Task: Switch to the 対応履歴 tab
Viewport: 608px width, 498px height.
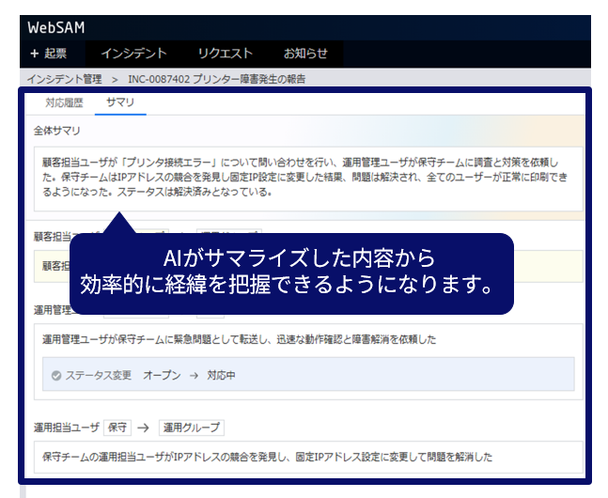Action: click(x=65, y=101)
